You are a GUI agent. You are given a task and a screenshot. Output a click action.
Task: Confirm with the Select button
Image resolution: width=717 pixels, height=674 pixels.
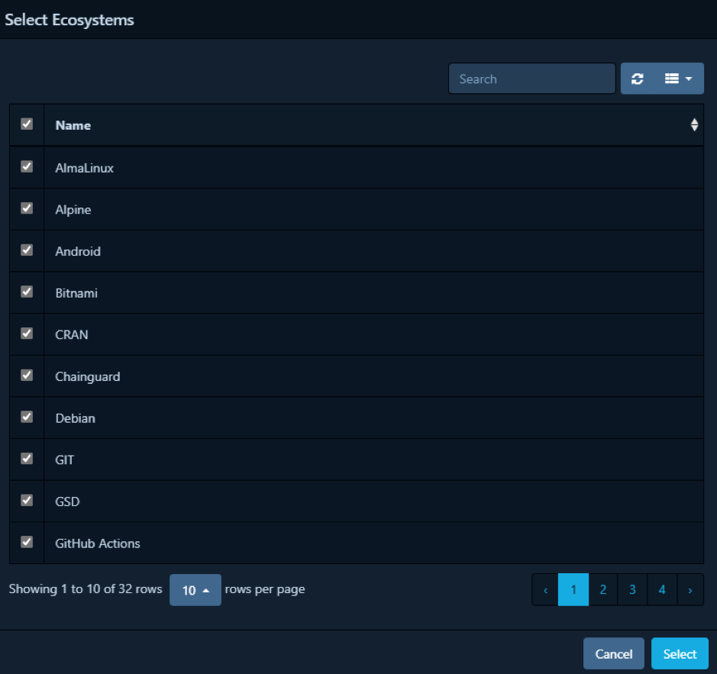pos(680,654)
